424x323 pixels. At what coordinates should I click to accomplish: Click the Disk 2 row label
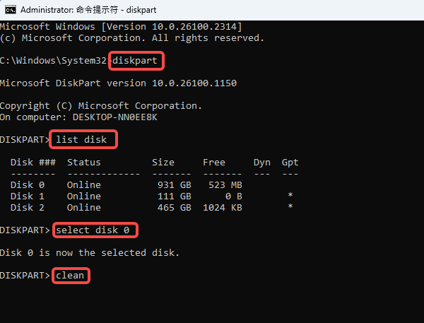coord(28,207)
